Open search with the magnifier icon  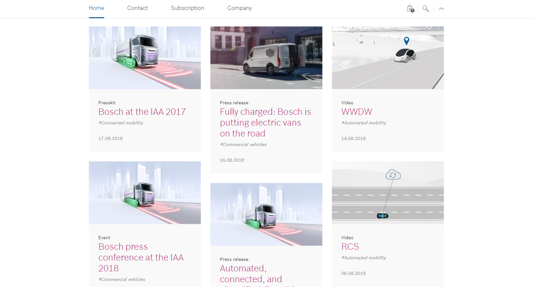pyautogui.click(x=426, y=9)
